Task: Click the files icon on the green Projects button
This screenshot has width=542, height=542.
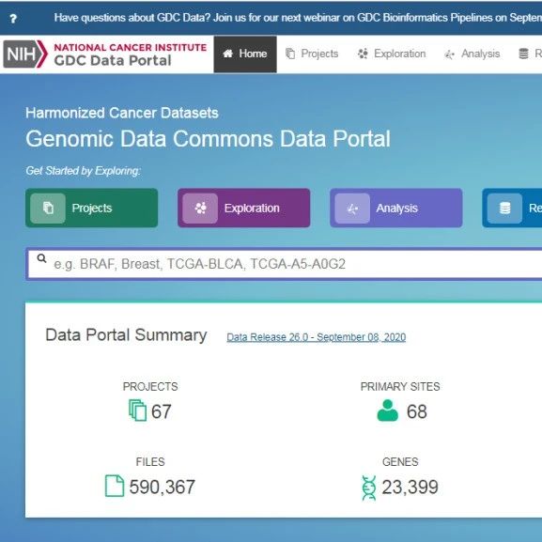Action: (x=48, y=209)
